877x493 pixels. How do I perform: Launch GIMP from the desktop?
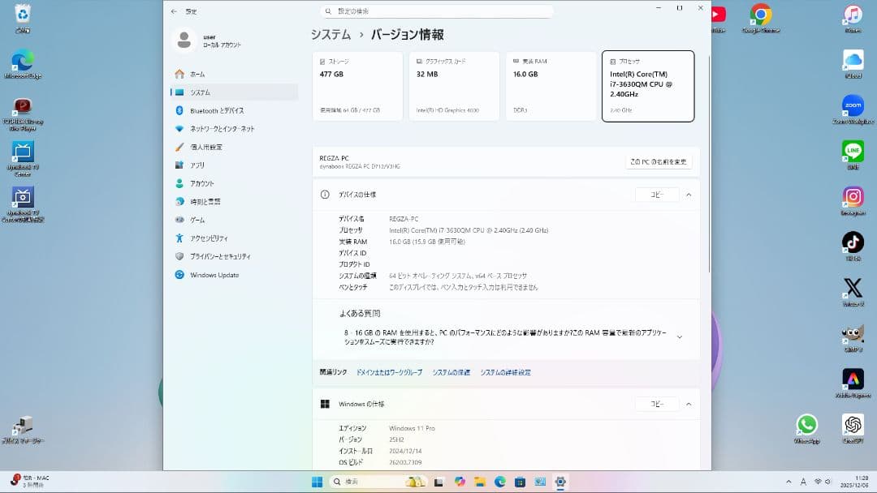[852, 332]
